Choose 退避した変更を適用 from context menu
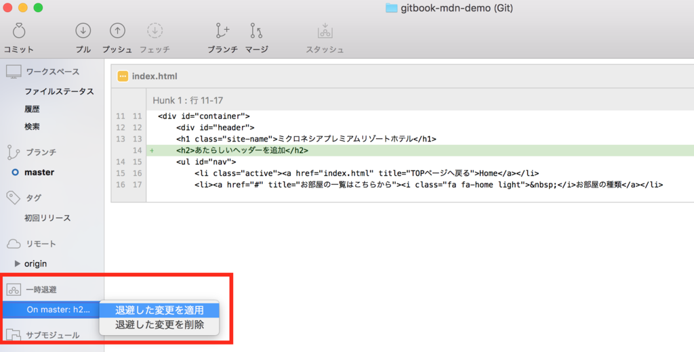 click(159, 310)
